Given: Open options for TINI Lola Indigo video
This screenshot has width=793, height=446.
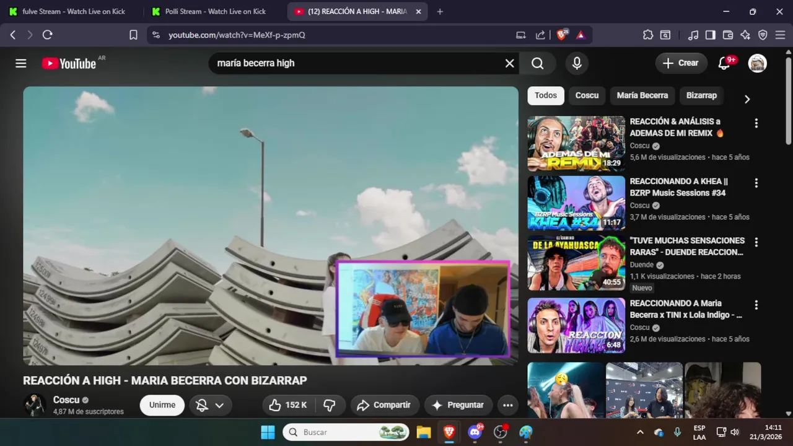Looking at the screenshot, I should click(x=756, y=305).
